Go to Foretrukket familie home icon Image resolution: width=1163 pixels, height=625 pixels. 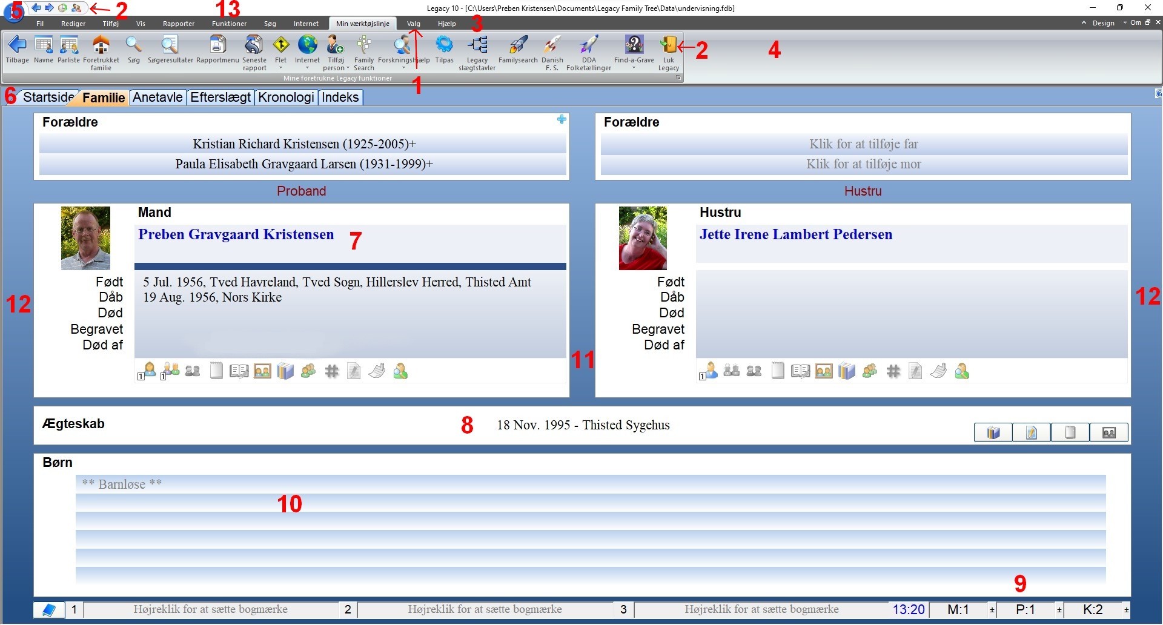click(x=101, y=45)
